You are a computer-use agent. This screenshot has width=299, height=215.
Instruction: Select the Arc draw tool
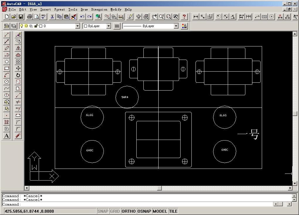tap(7, 75)
